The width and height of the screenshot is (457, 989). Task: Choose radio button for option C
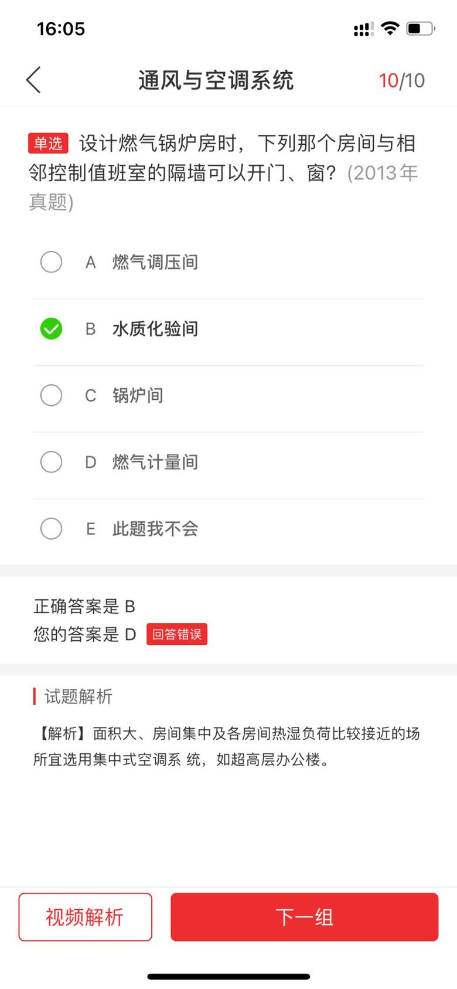coord(51,395)
